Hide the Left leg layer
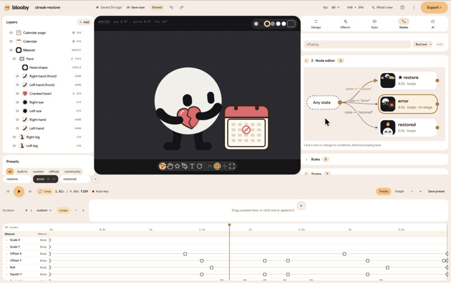Viewport: 451px width, 283px height. click(14, 146)
